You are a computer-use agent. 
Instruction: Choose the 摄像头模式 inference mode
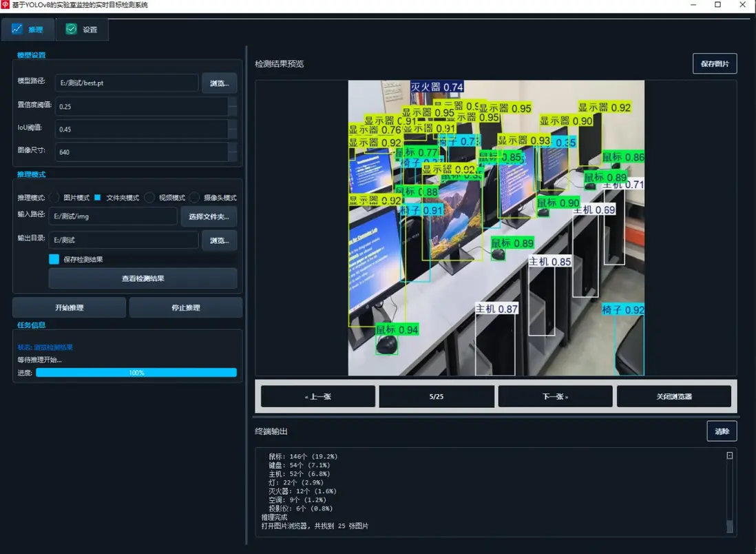pyautogui.click(x=195, y=198)
